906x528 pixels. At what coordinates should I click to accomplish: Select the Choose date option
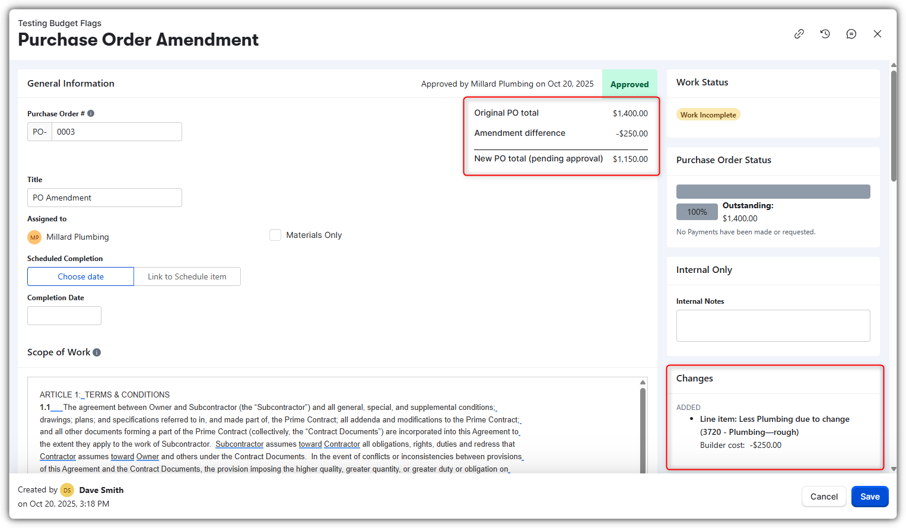coord(80,276)
